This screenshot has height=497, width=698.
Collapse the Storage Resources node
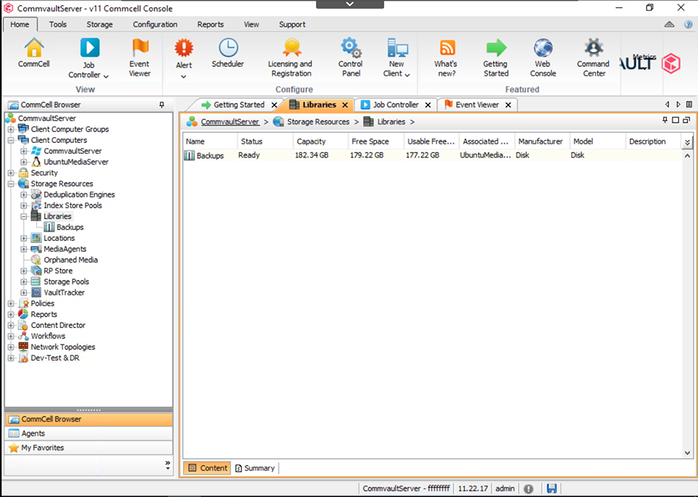11,184
